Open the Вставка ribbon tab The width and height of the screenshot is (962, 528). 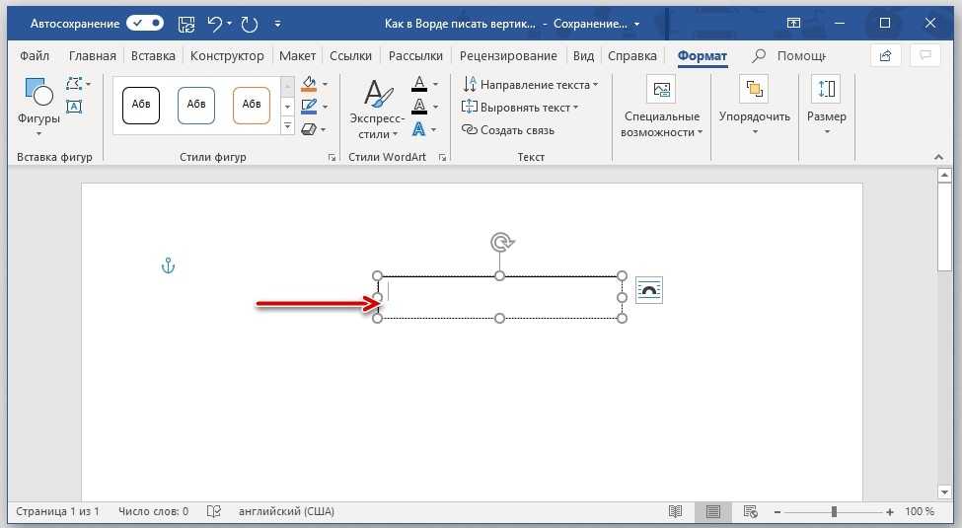(153, 56)
